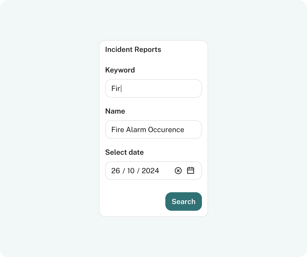Click the second slash separator before 2024
The width and height of the screenshot is (307, 257).
pos(138,171)
